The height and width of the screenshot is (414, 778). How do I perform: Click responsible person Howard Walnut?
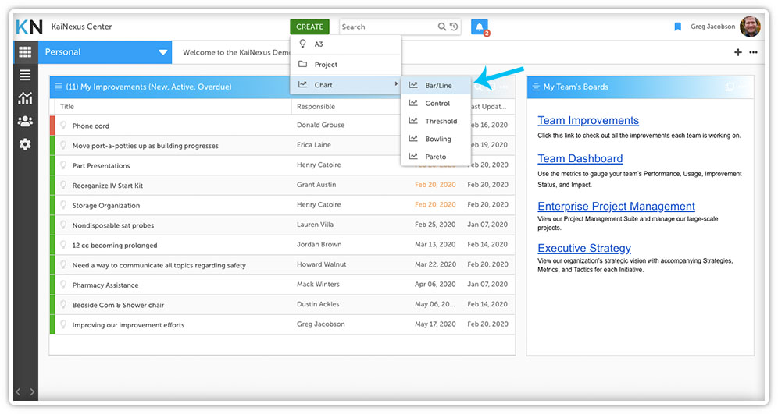(x=322, y=264)
